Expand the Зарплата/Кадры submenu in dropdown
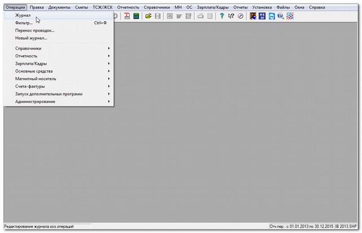This screenshot has height=233, width=362. (x=59, y=64)
